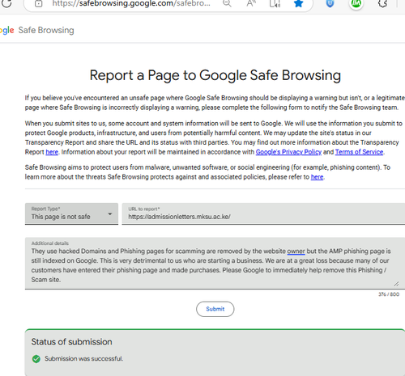Expand the Report Type dropdown
Image resolution: width=405 pixels, height=376 pixels.
[x=71, y=213]
